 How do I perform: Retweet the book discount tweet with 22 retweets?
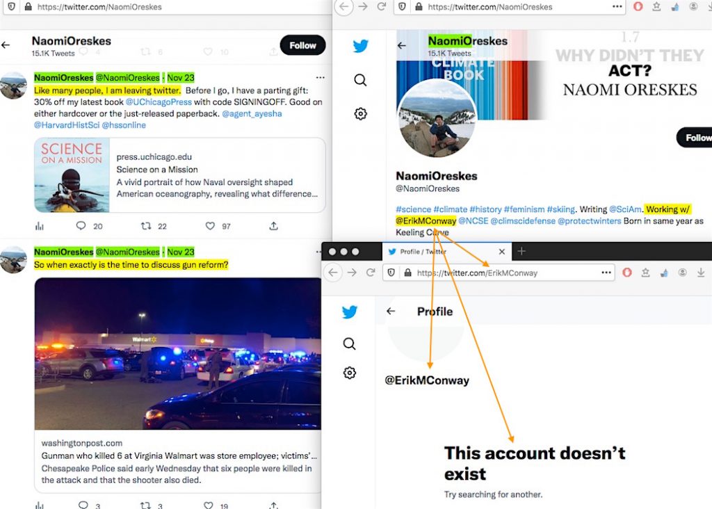[x=145, y=226]
